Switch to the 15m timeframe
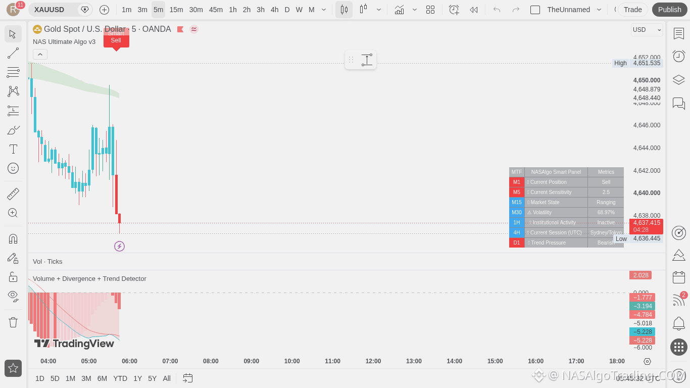 tap(176, 10)
